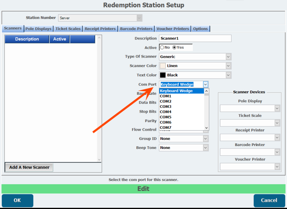Select the Yes radio button for Active
287x209 pixels.
pos(174,47)
